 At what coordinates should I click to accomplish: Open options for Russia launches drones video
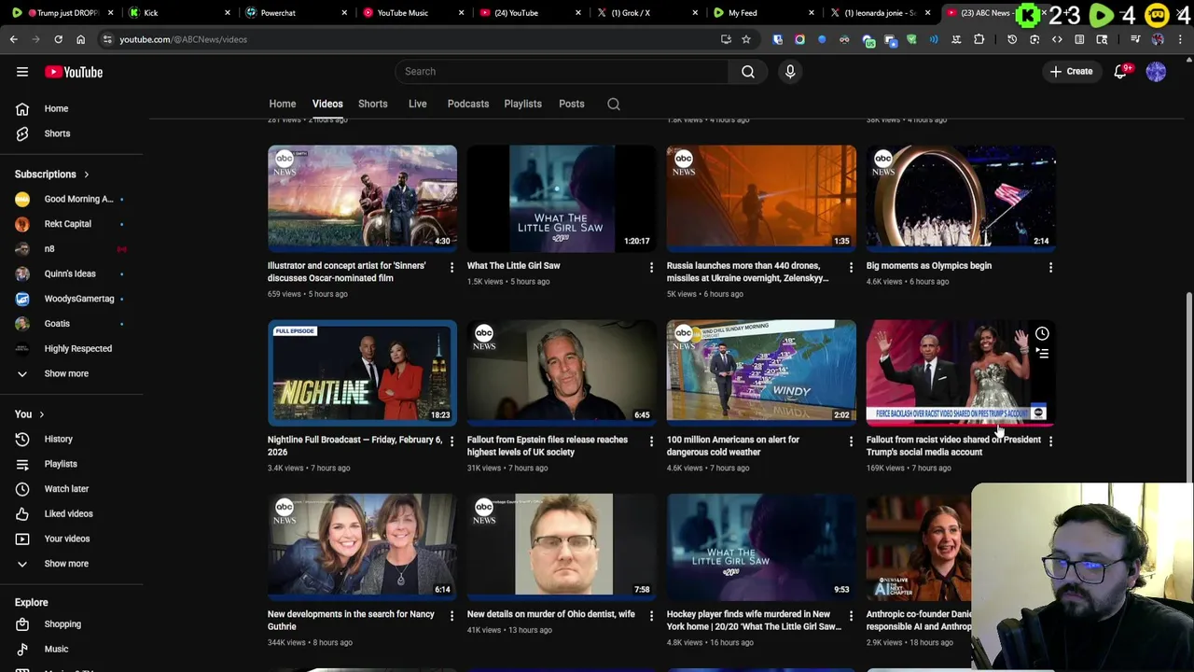[851, 268]
